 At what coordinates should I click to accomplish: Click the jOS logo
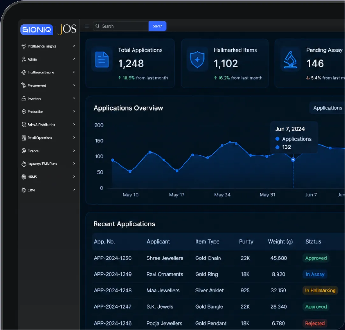pos(67,29)
